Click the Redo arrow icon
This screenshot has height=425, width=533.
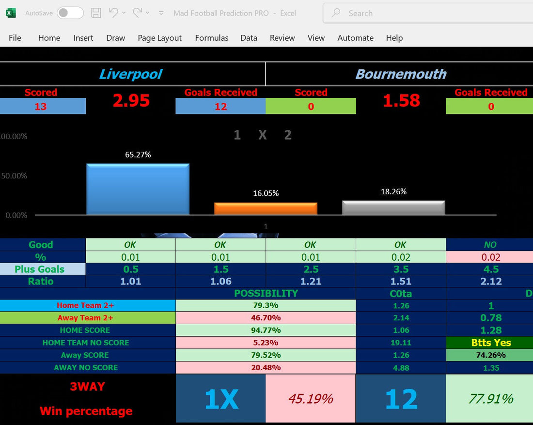point(138,13)
